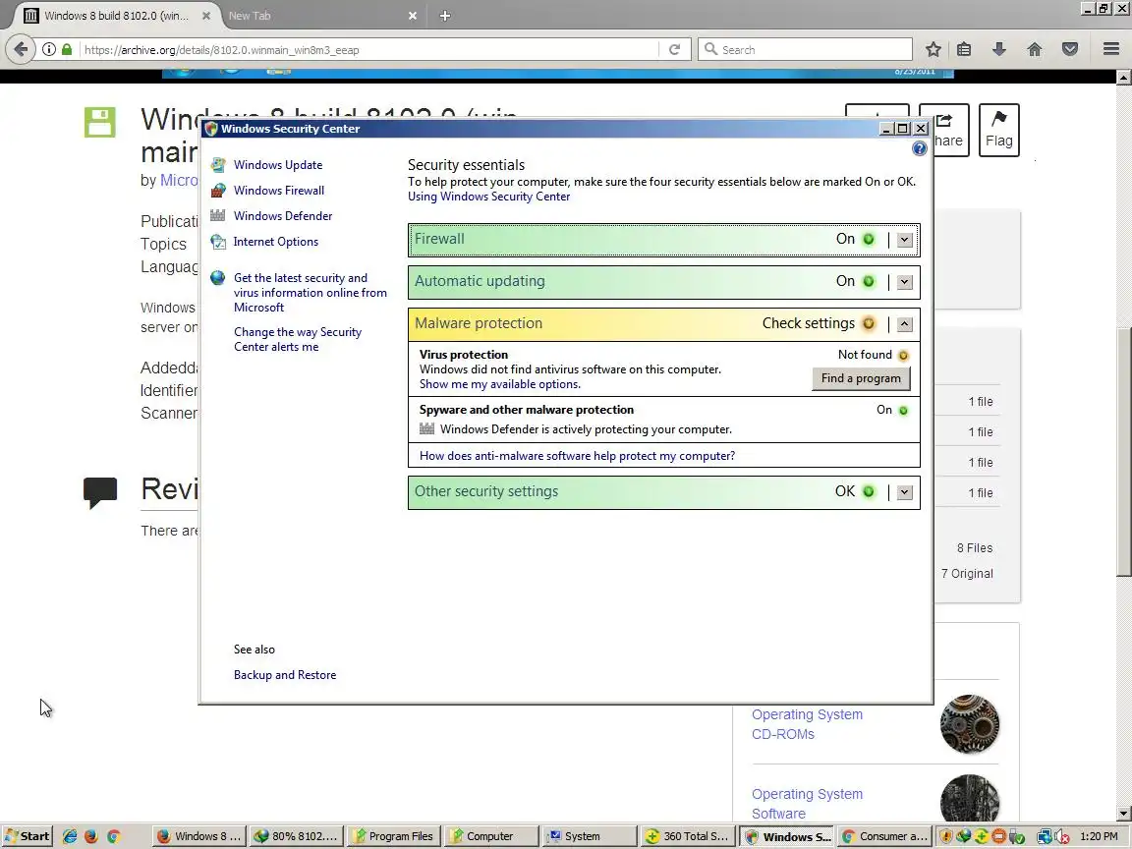Switch to the Windows 8 build 8102.0 tab

(116, 15)
